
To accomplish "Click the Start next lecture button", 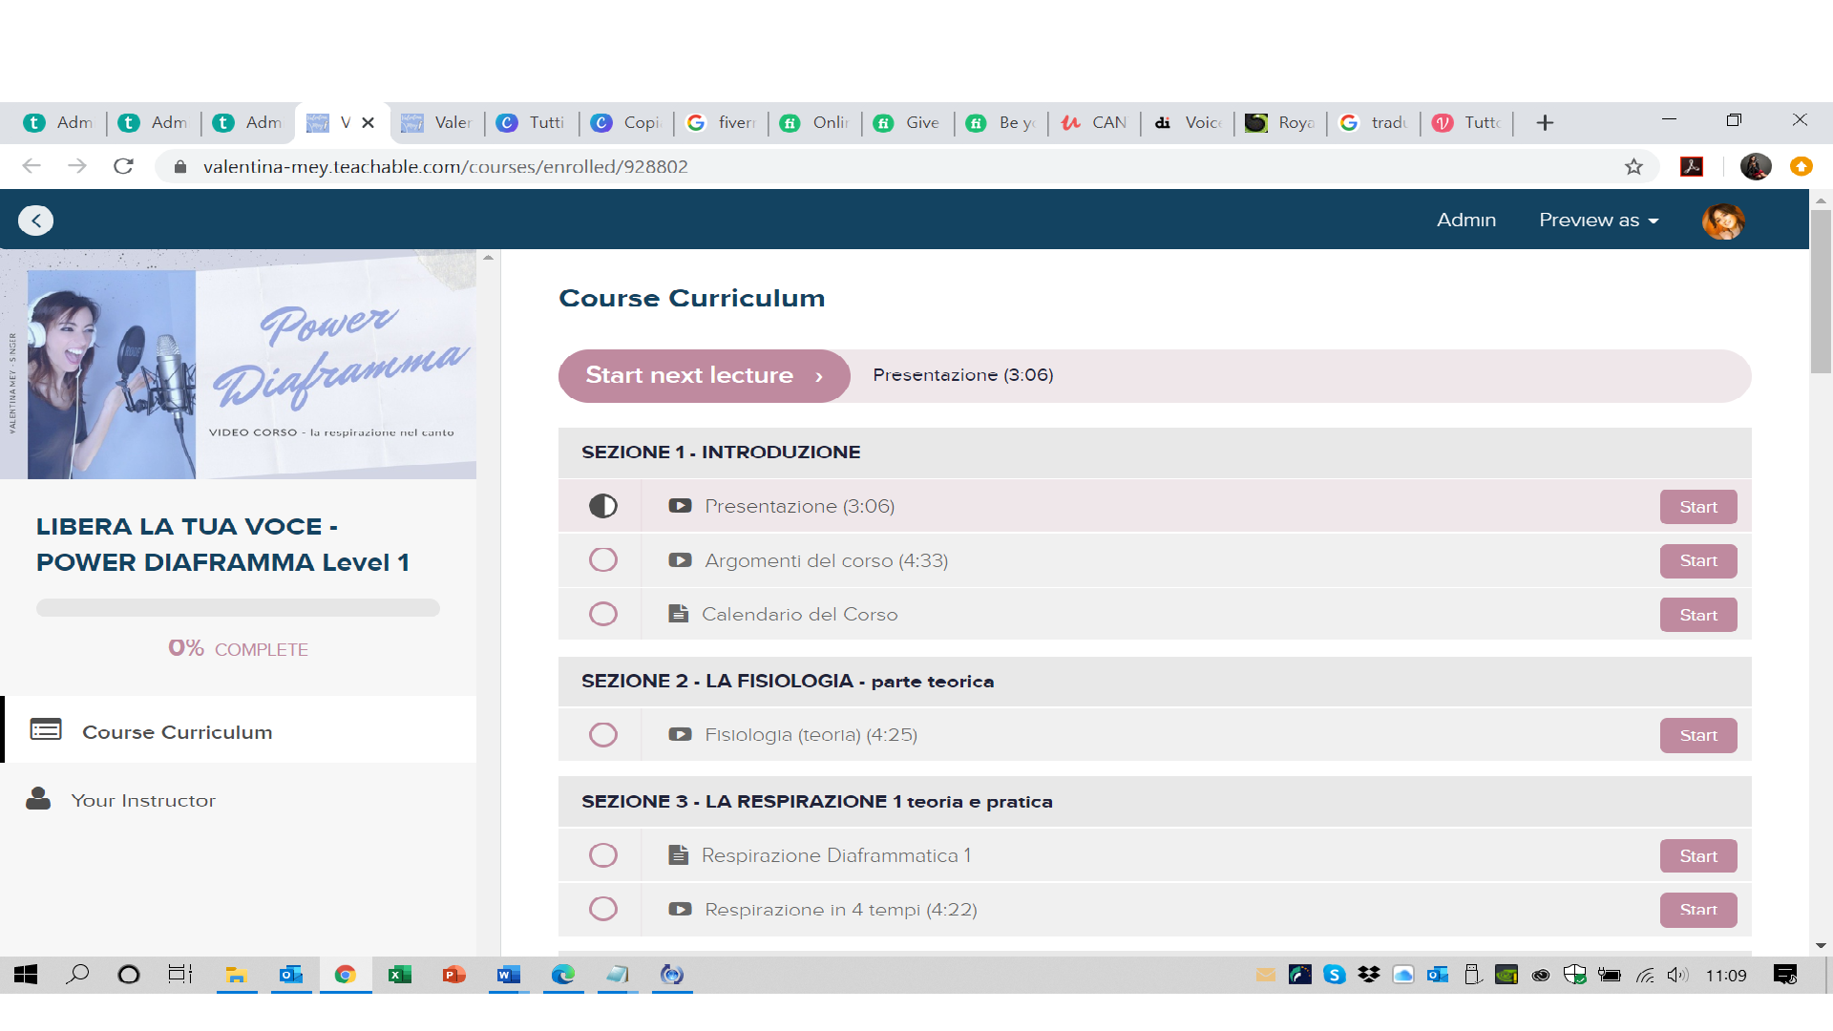I will pos(704,375).
